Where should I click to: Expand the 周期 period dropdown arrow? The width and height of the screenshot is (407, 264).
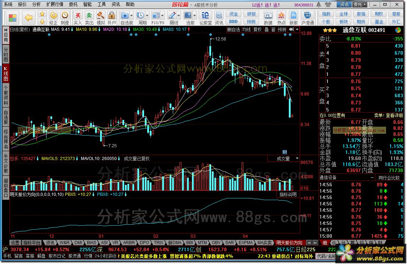(147, 16)
